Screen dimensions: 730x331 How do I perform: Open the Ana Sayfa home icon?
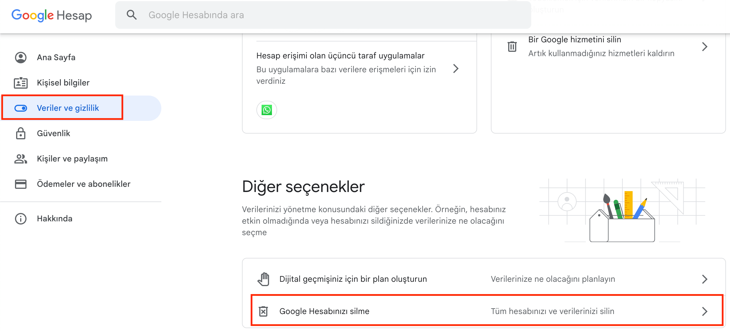pos(20,57)
